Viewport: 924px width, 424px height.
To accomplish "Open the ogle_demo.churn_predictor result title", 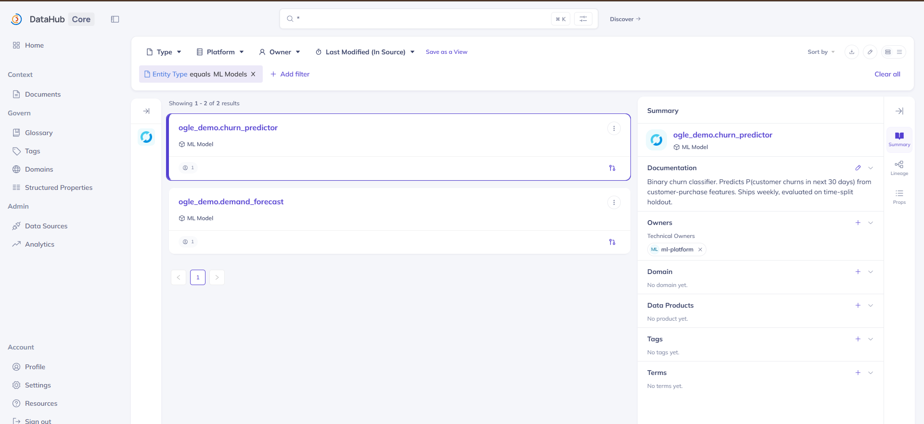I will pyautogui.click(x=228, y=127).
